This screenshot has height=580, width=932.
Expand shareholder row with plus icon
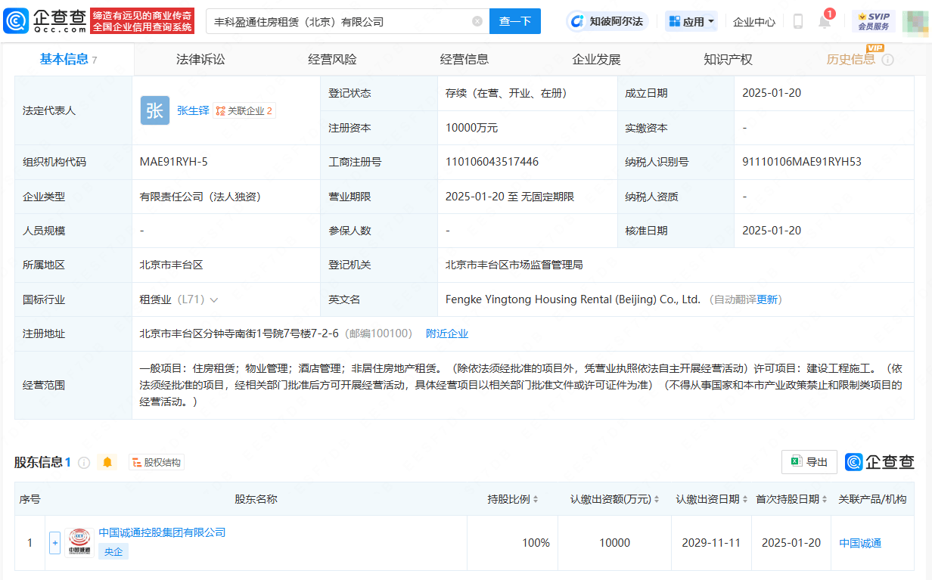point(54,542)
